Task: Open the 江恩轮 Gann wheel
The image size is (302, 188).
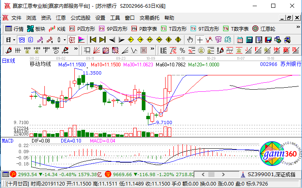Action: 264,29
